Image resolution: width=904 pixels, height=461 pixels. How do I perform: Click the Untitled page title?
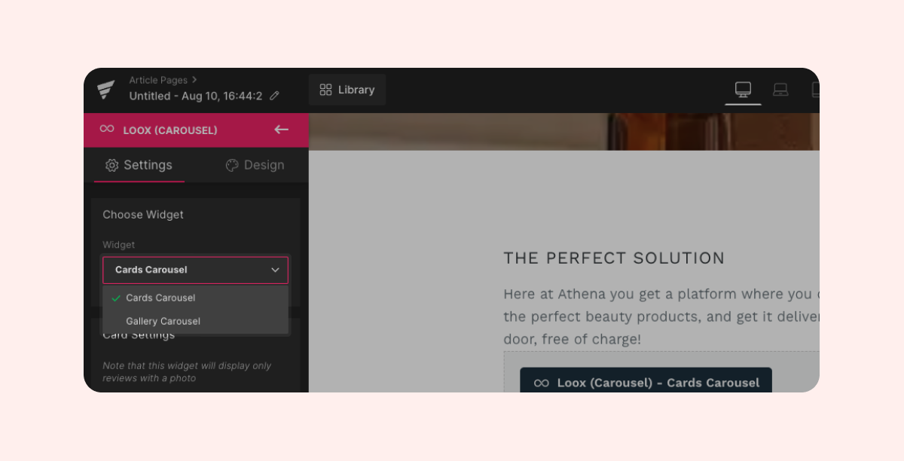(195, 96)
